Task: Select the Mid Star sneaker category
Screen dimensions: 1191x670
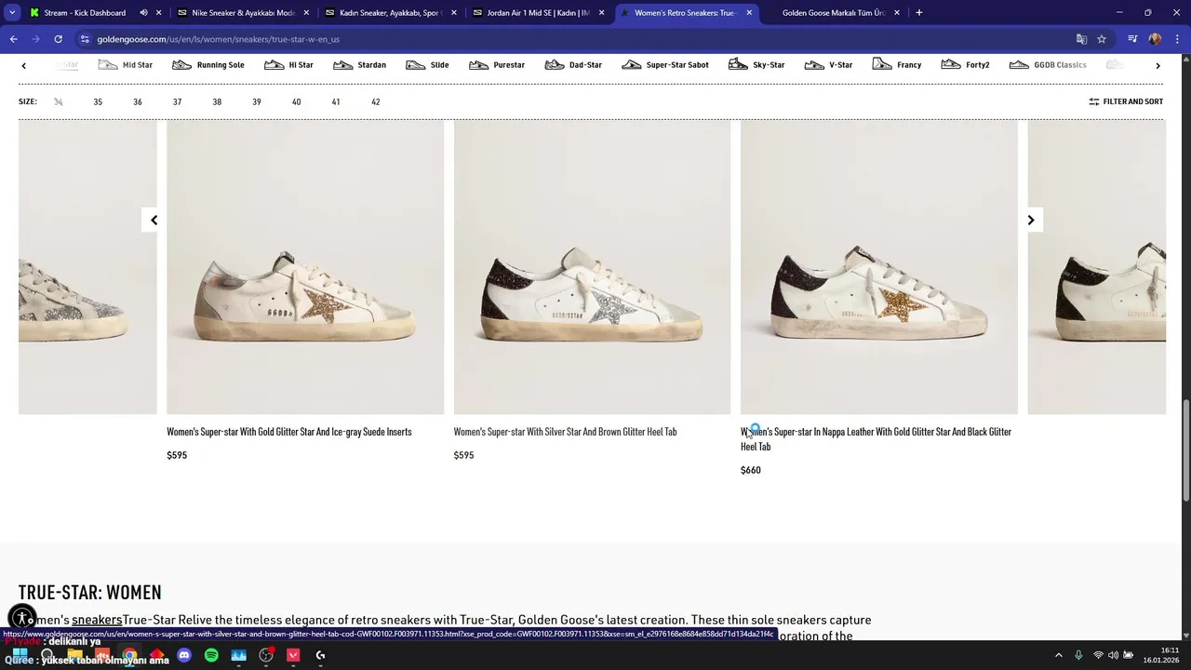Action: pos(126,65)
